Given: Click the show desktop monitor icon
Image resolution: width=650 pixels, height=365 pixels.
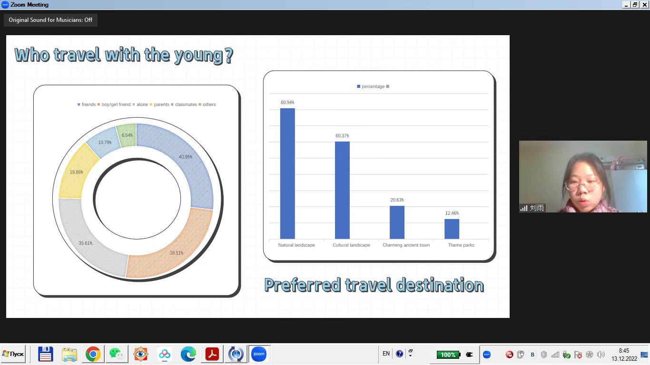Looking at the screenshot, I should [644, 355].
